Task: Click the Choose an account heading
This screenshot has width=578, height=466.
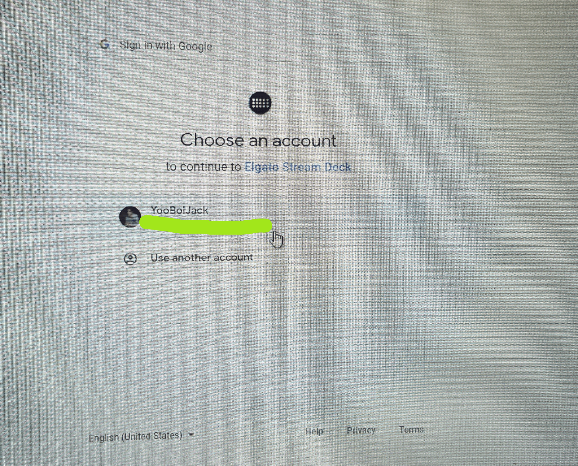Action: (x=258, y=140)
